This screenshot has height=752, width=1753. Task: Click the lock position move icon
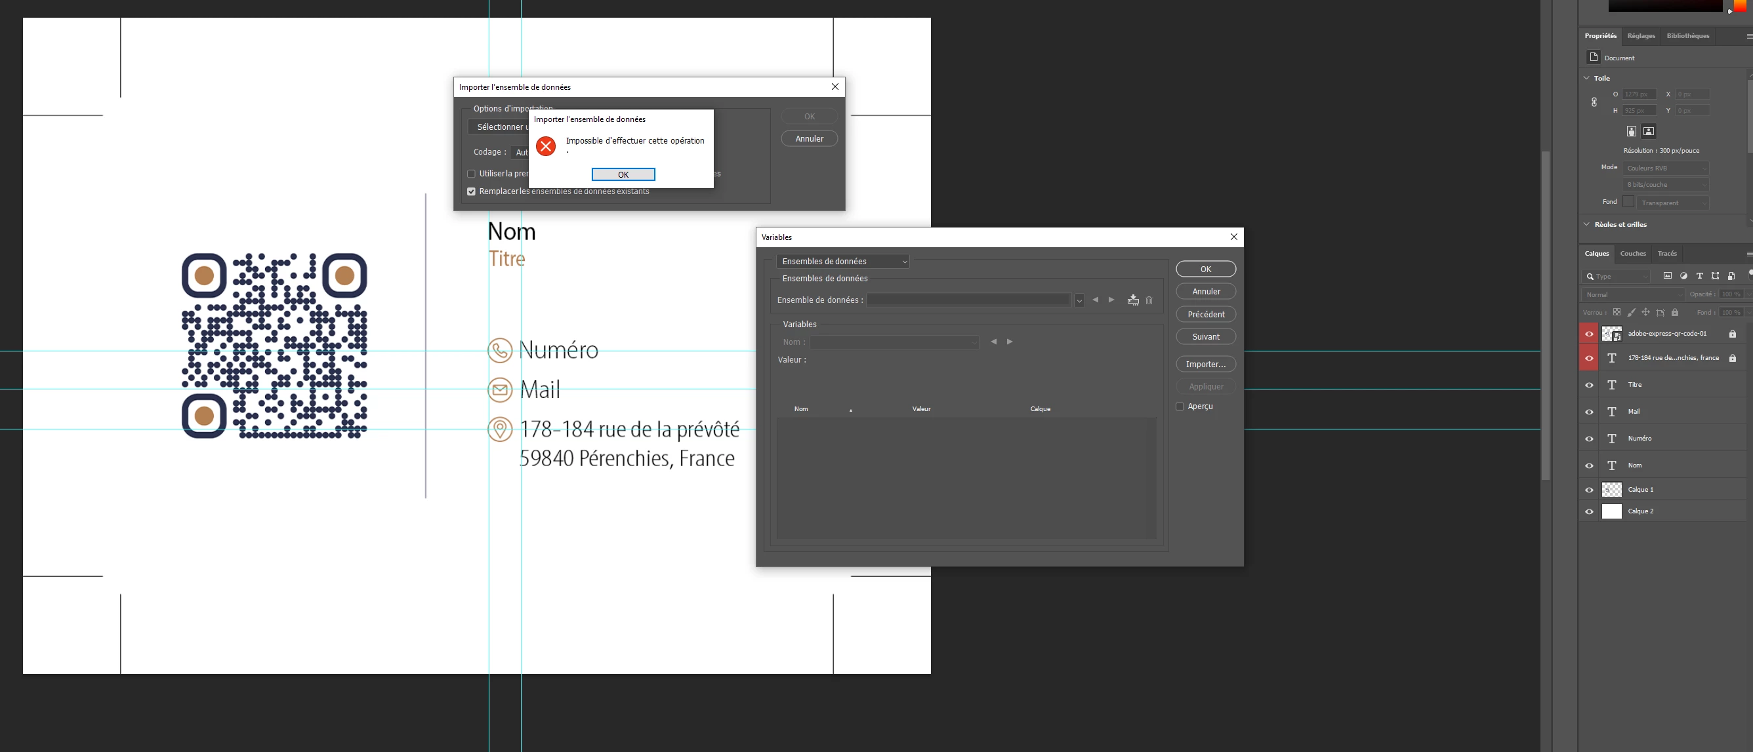[1645, 313]
